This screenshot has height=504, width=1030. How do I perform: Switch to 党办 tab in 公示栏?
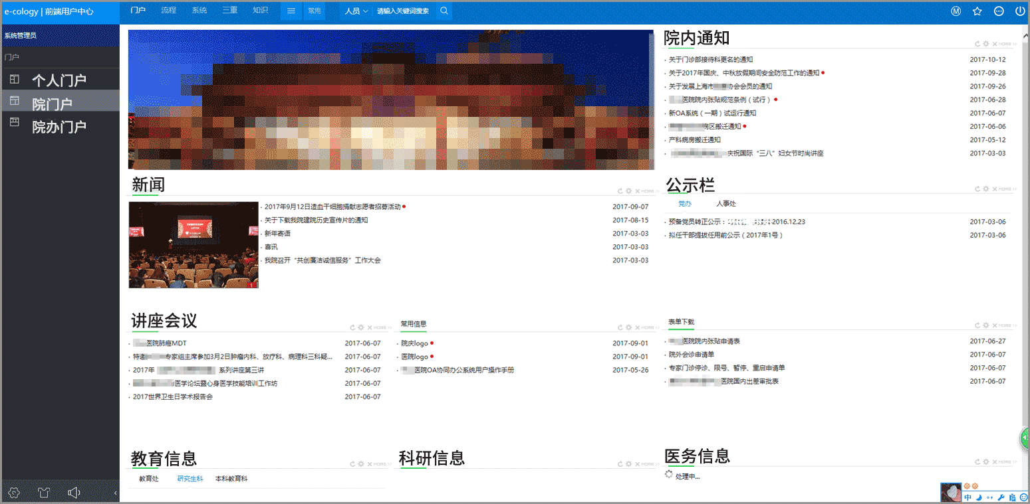[685, 204]
